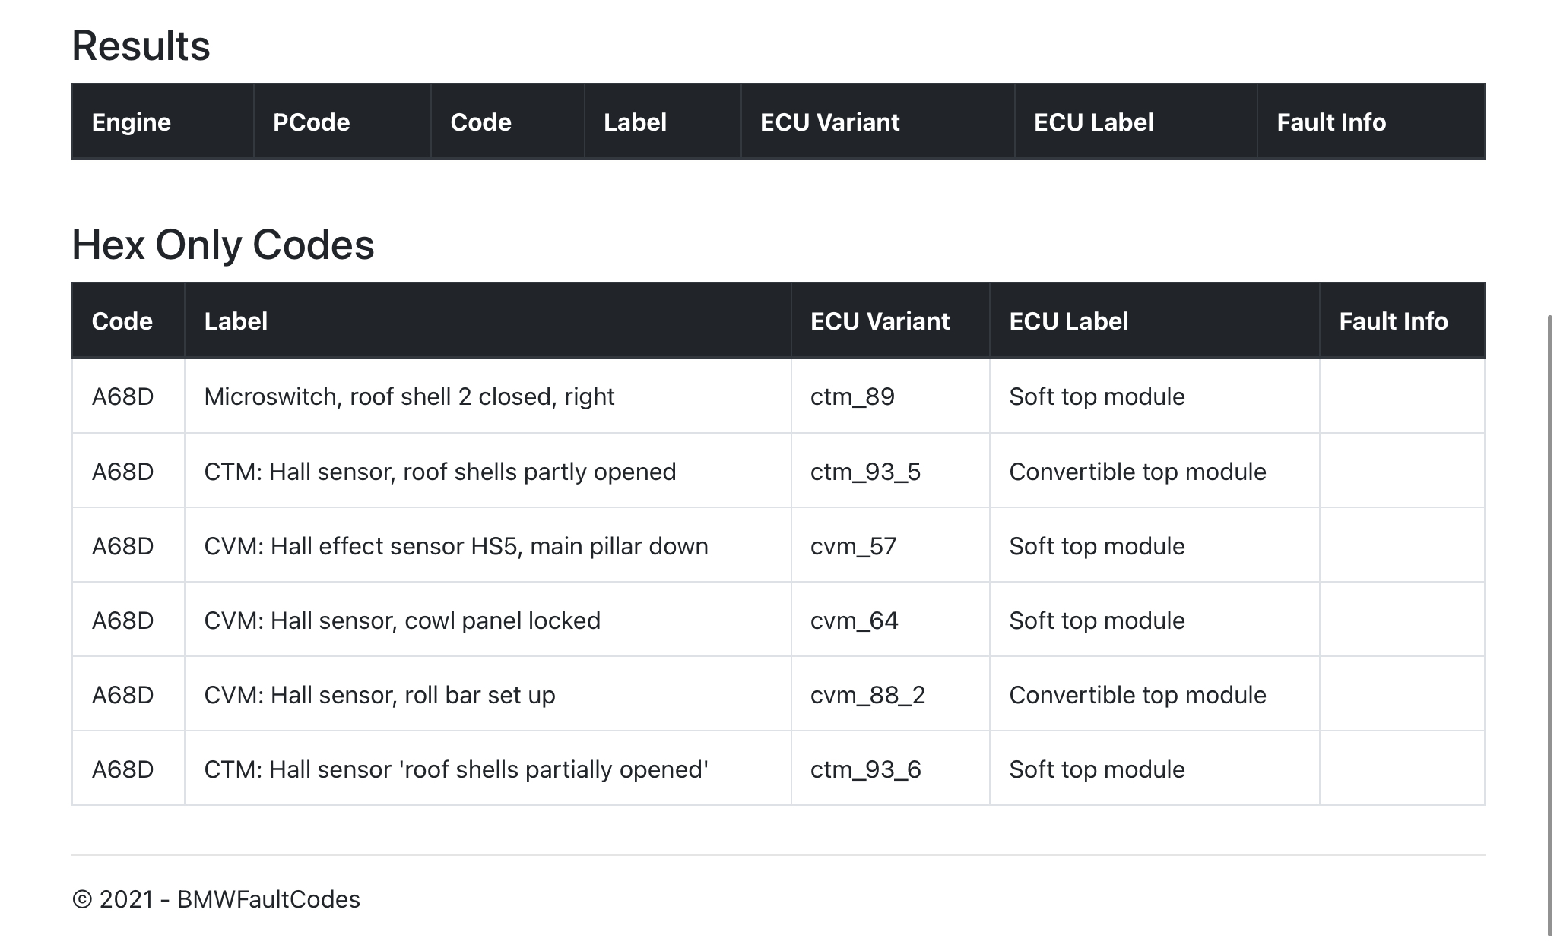This screenshot has width=1557, height=941.
Task: Click the cvm_64 ECU variant cell
Action: coord(854,620)
